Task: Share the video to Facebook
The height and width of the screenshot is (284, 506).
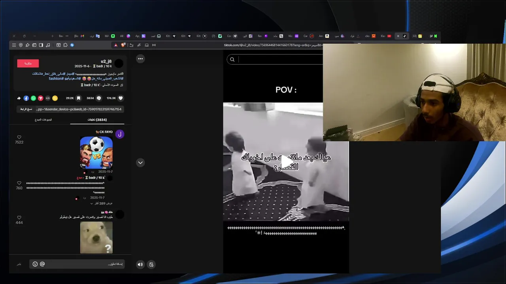Action: pyautogui.click(x=26, y=98)
